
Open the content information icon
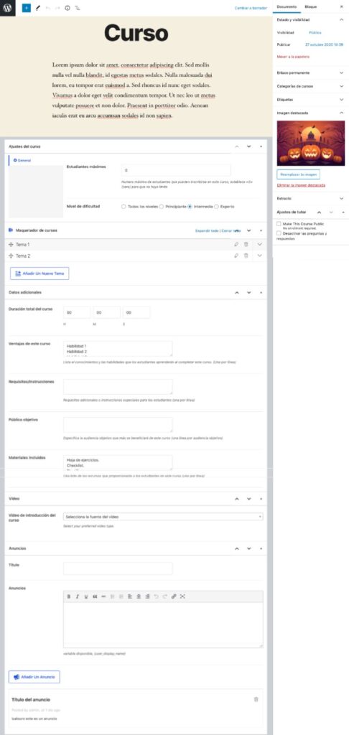68,8
